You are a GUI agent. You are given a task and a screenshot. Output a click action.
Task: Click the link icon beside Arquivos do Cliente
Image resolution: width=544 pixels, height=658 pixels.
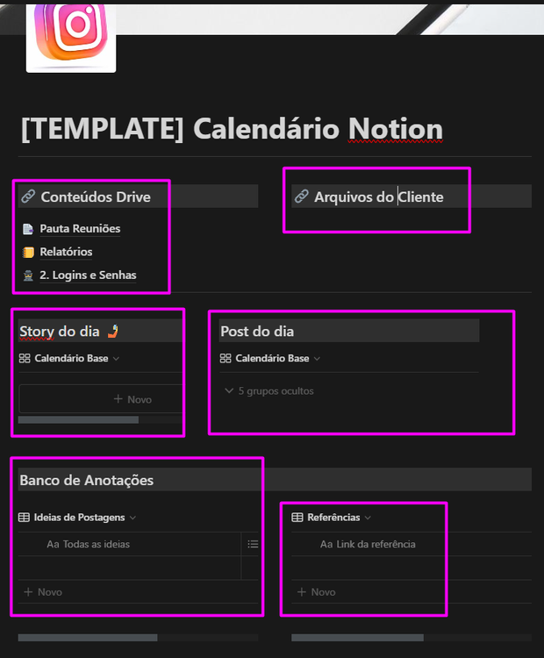[302, 197]
